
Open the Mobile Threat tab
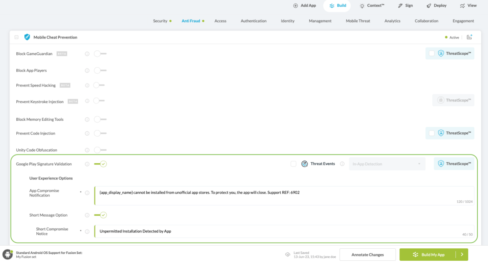click(358, 21)
